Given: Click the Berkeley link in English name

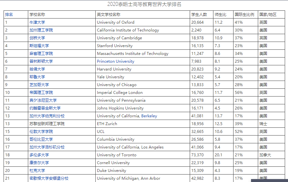Looking at the screenshot, I should 149,116.
